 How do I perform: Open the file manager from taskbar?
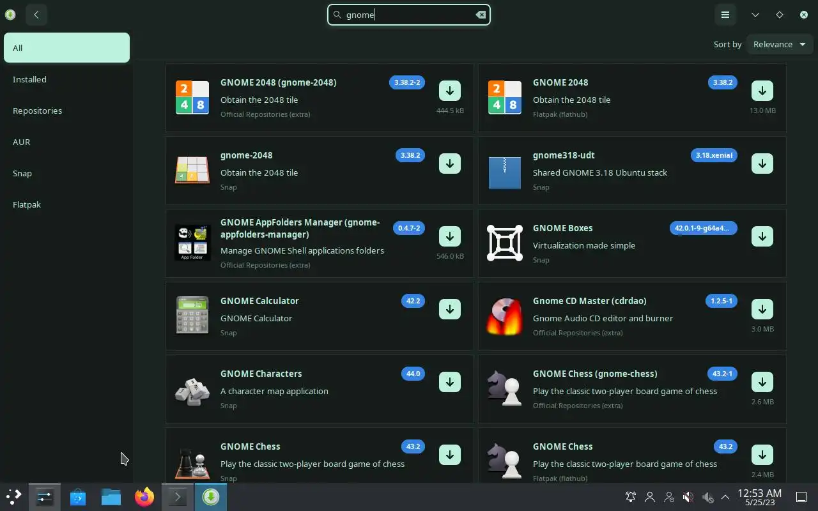coord(111,496)
